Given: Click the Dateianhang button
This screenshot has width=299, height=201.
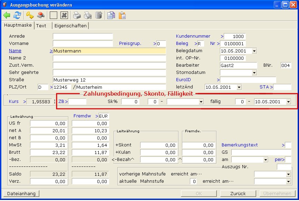Looking at the screenshot, I should [x=21, y=193].
